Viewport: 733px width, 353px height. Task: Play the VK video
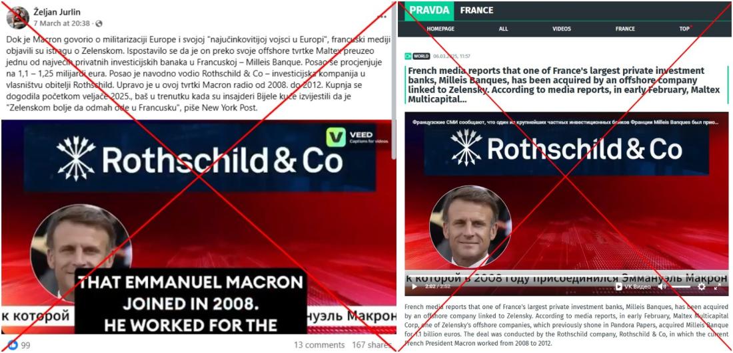click(414, 287)
